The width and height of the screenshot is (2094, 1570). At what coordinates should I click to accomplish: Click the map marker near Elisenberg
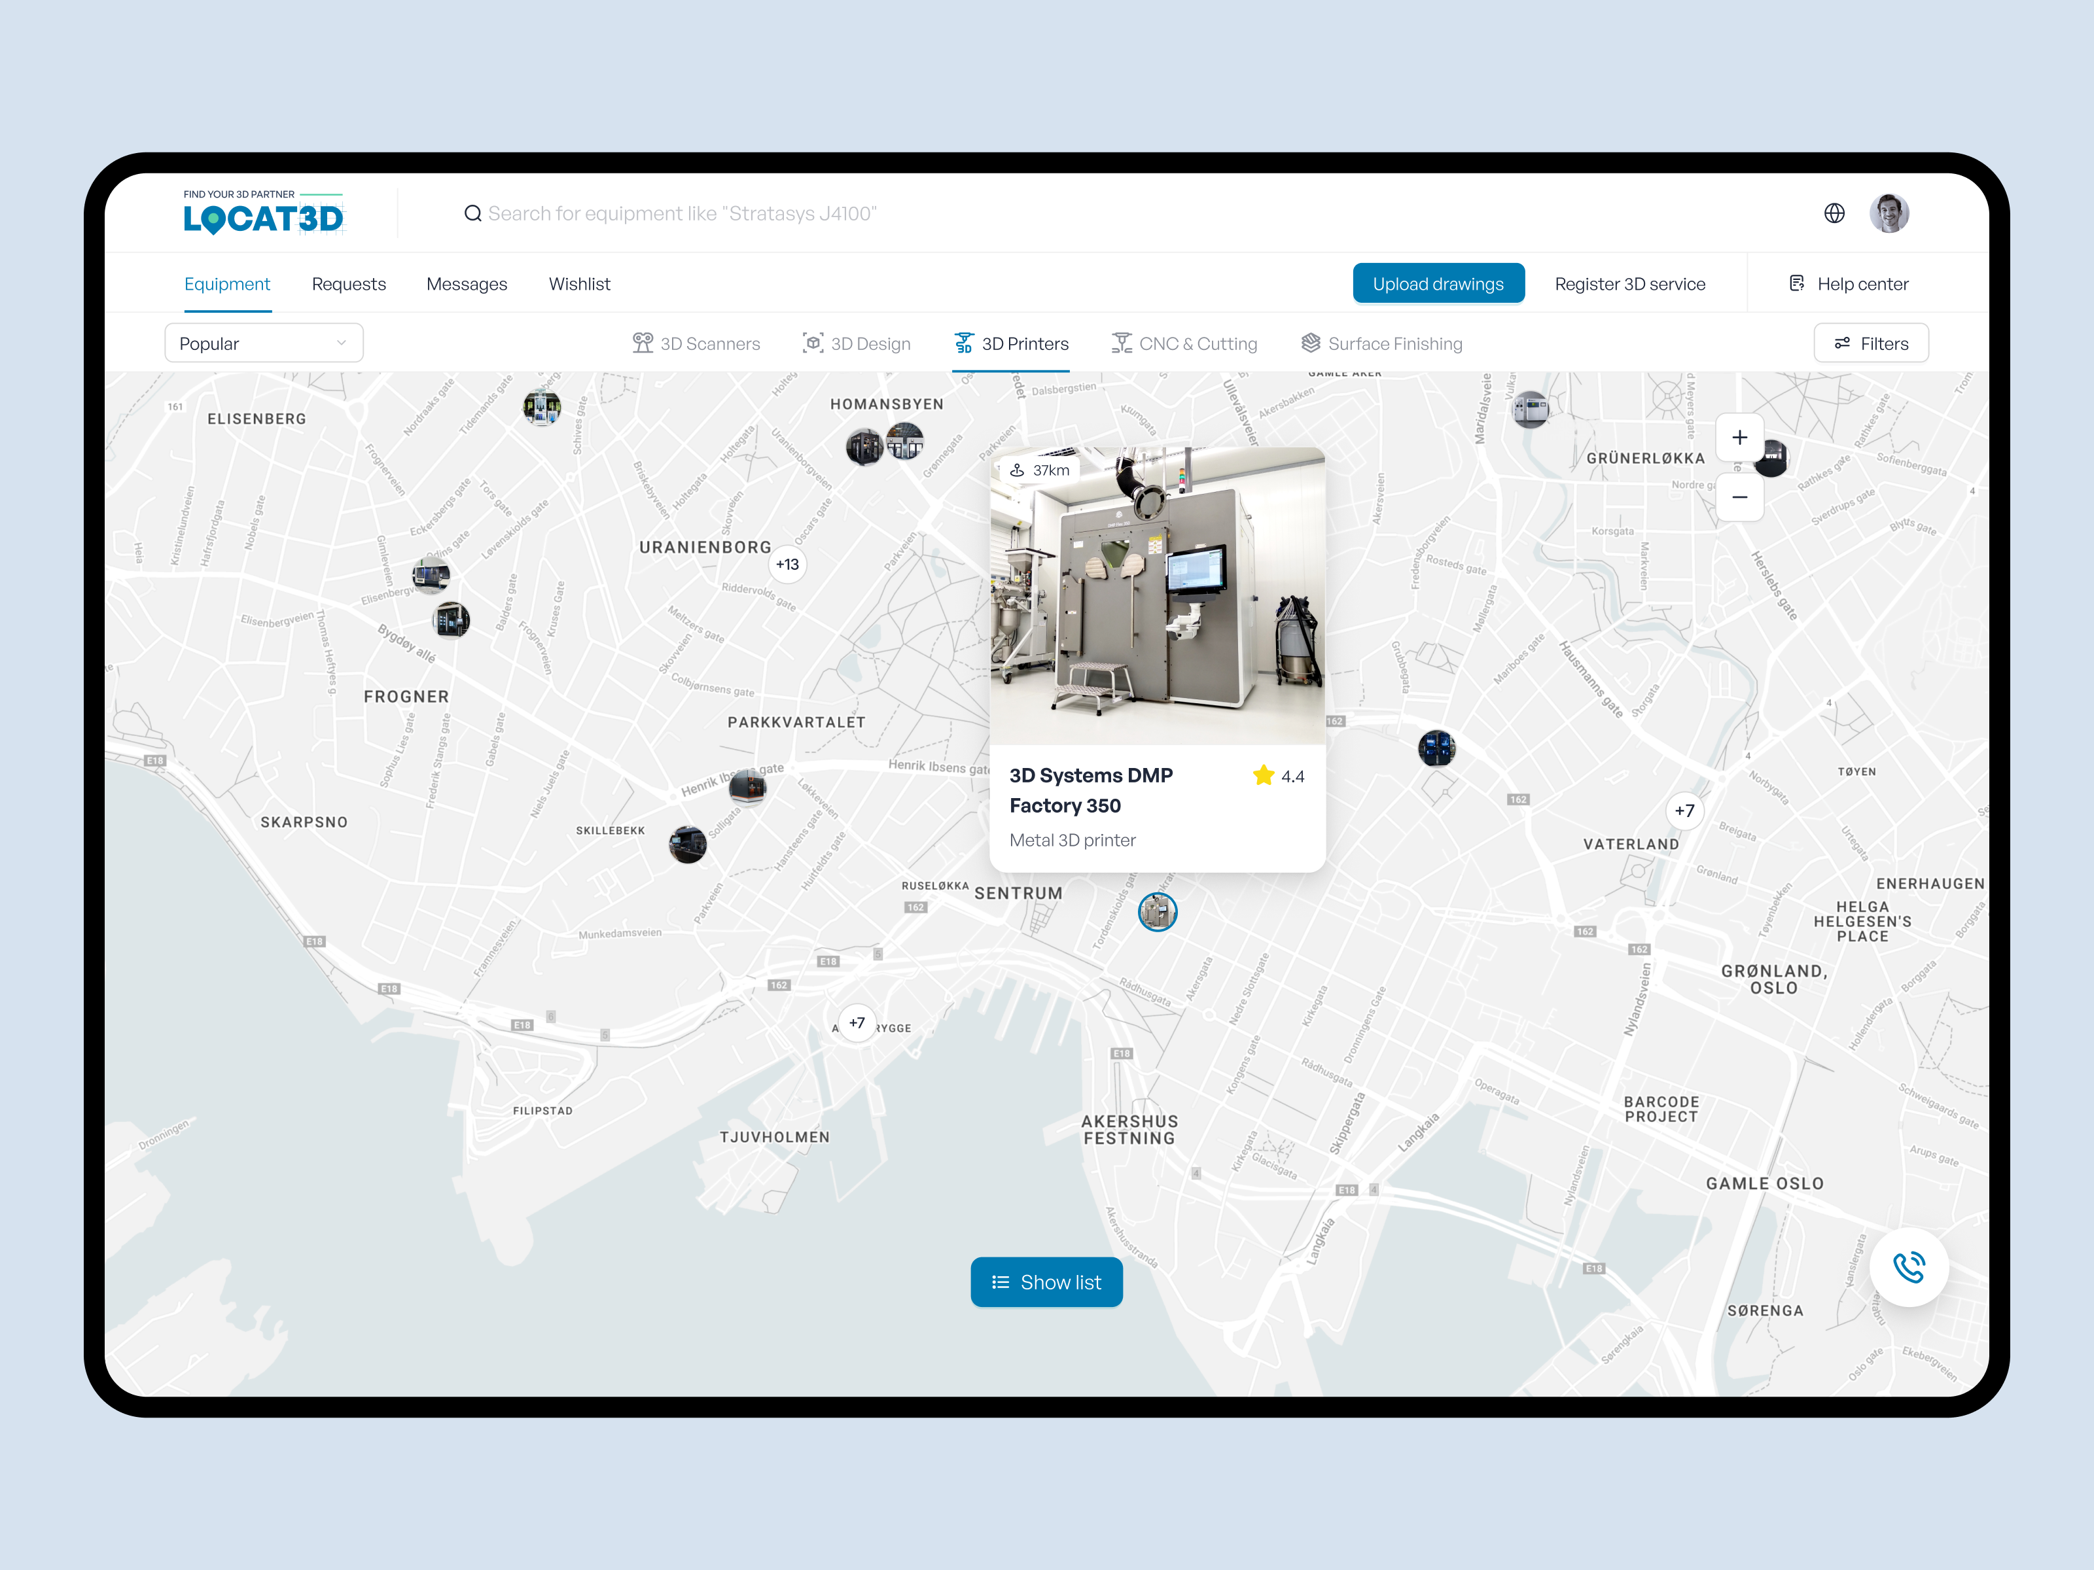[x=541, y=408]
